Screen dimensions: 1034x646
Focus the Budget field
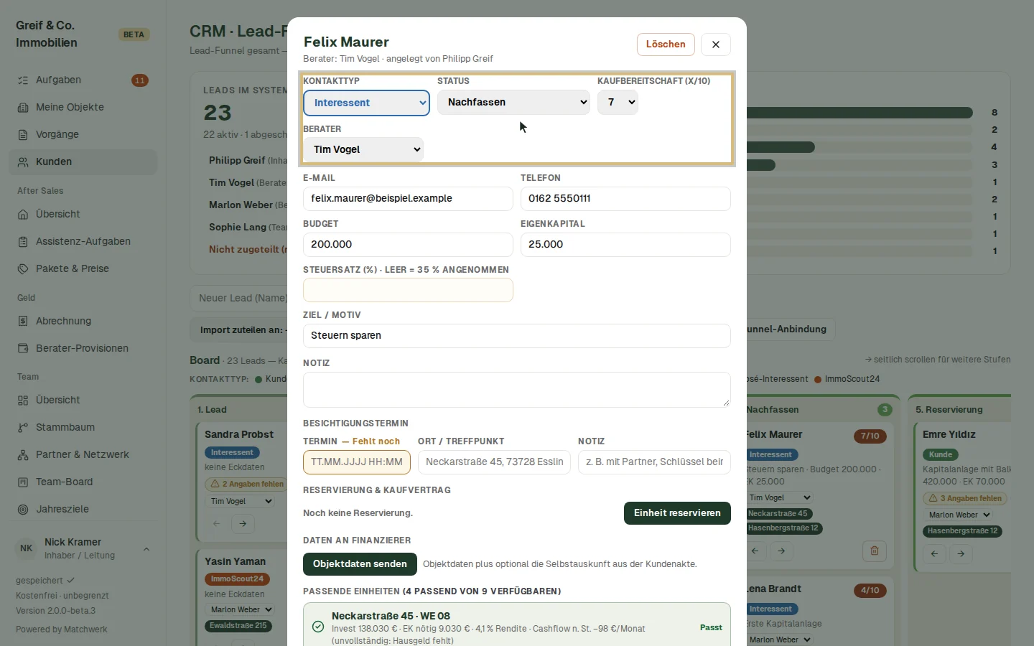pyautogui.click(x=408, y=245)
